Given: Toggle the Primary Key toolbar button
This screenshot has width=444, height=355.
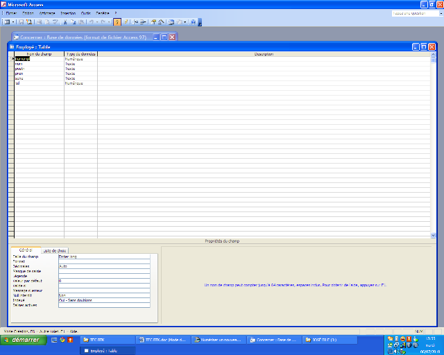Looking at the screenshot, I should tap(117, 22).
